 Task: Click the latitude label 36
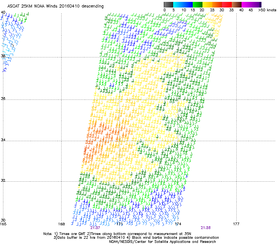click(3, 98)
